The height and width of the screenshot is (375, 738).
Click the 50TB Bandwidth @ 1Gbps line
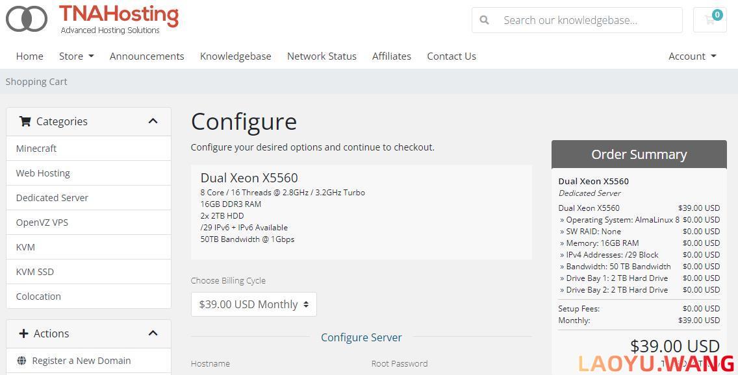[x=247, y=239]
